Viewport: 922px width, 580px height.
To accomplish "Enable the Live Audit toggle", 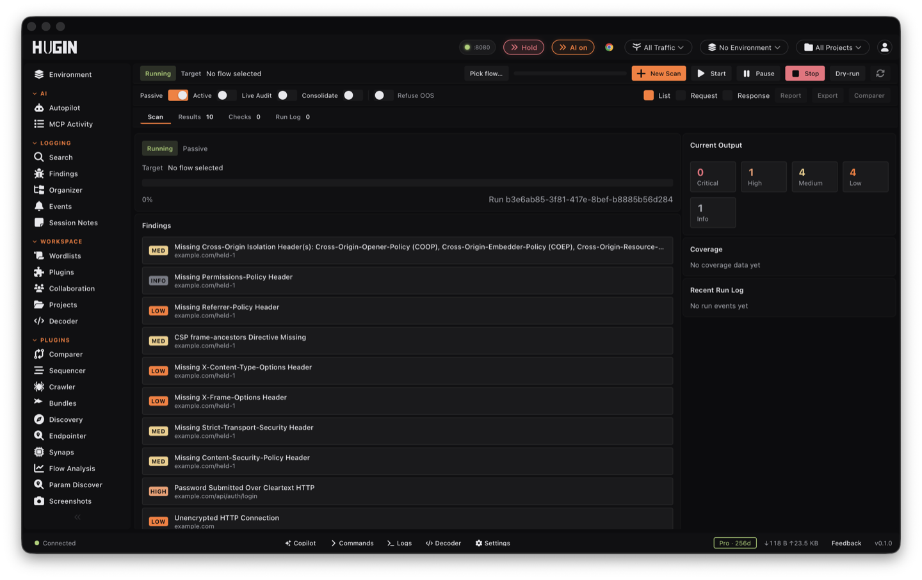I will 286,95.
